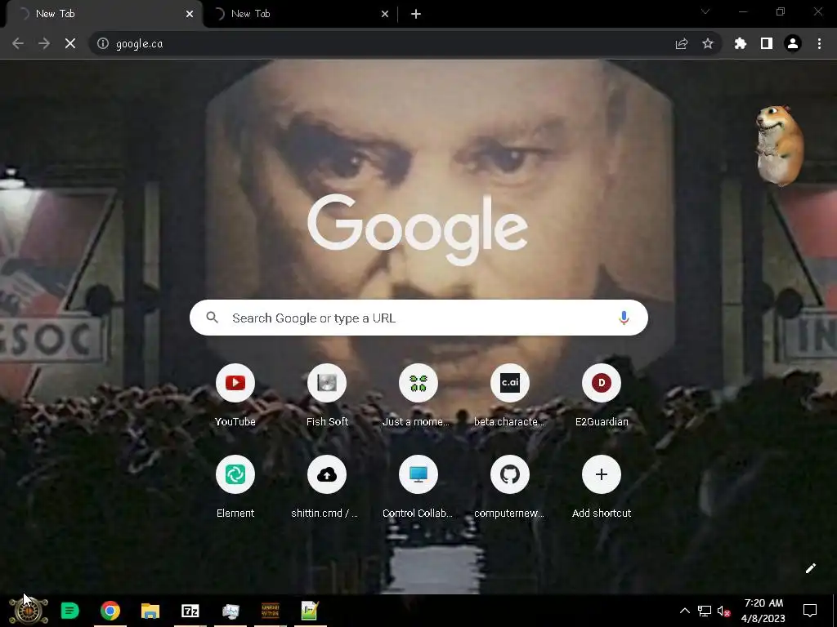This screenshot has height=627, width=837.
Task: Open the clock showing 7:20 AM
Action: 763,611
